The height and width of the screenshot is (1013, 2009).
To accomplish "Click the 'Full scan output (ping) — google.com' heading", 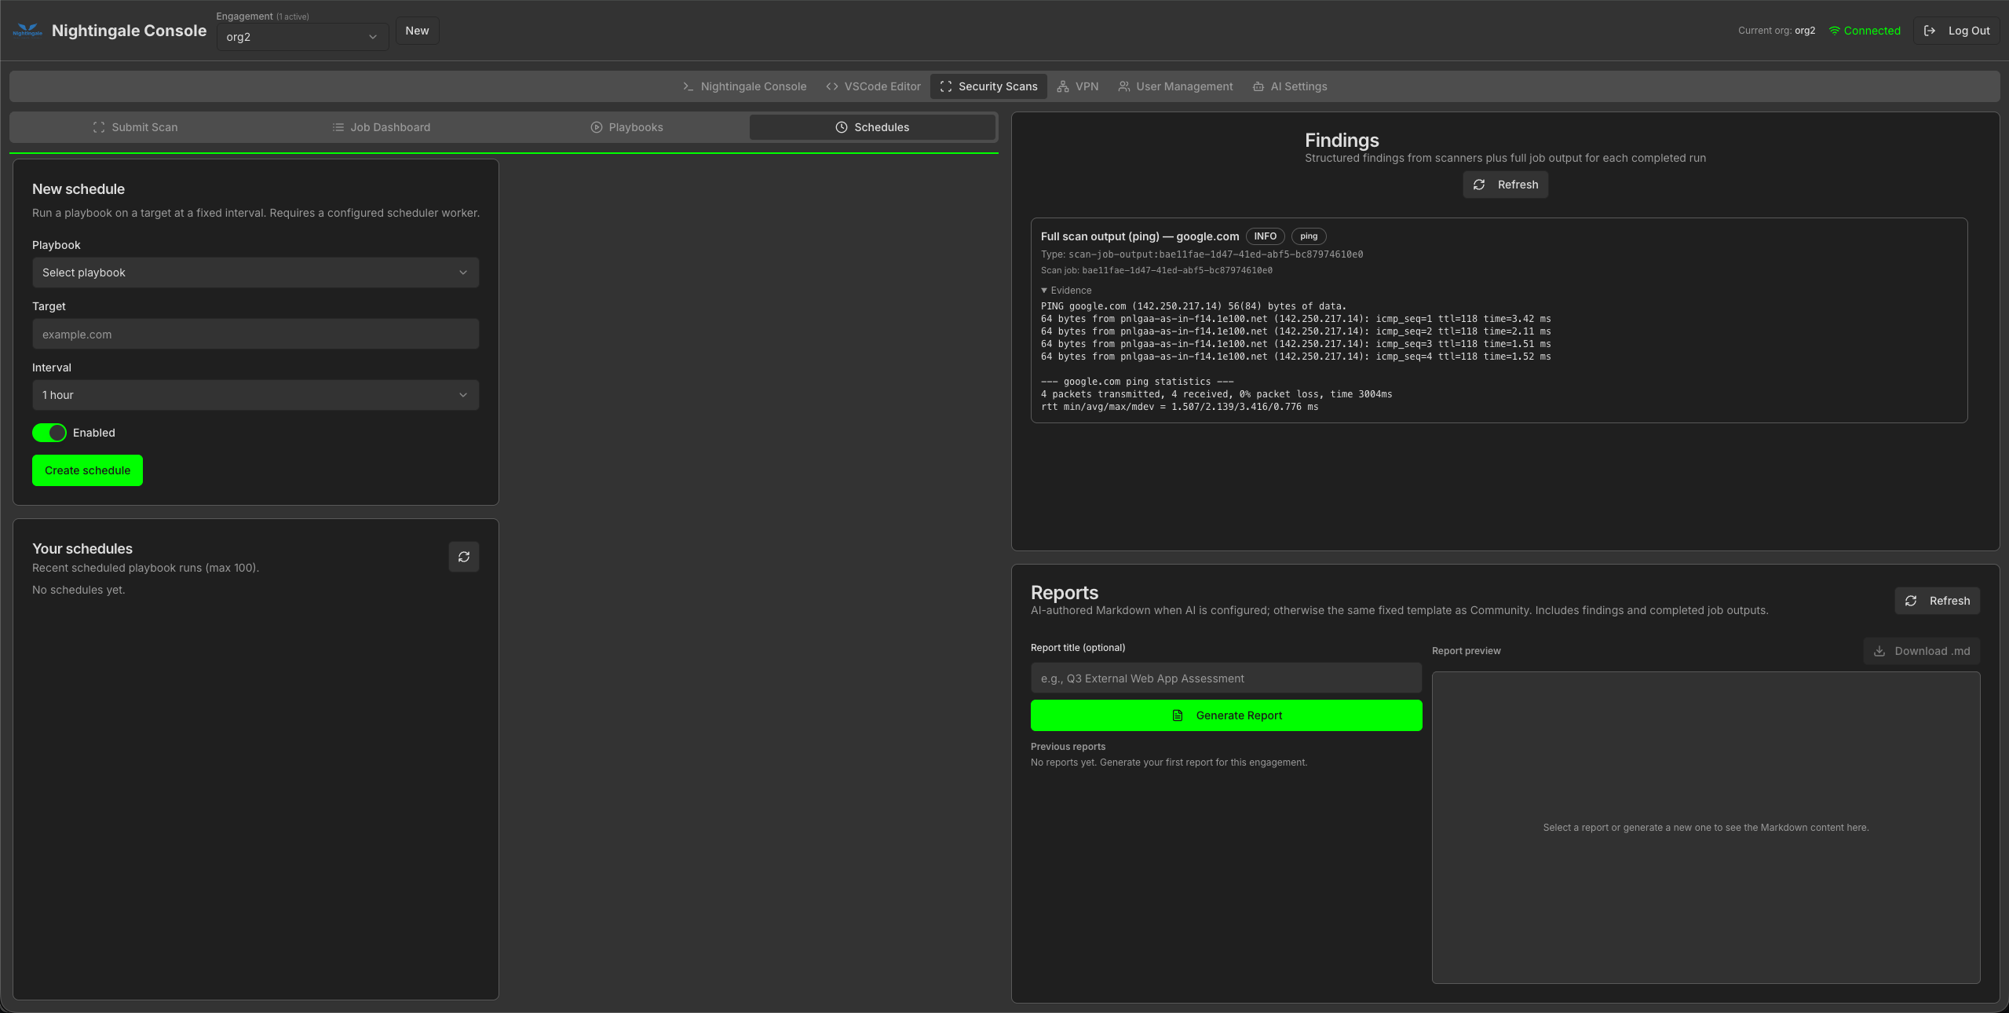I will (1139, 236).
